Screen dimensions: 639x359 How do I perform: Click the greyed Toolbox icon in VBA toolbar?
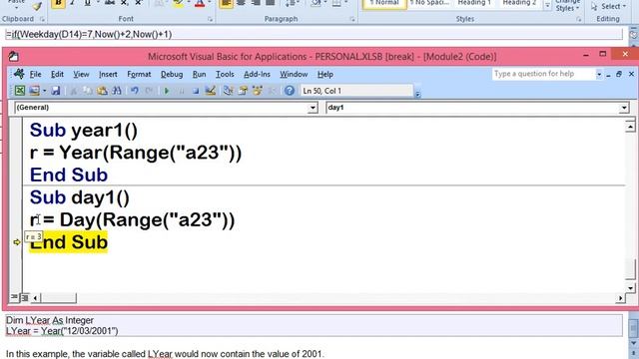(272, 91)
